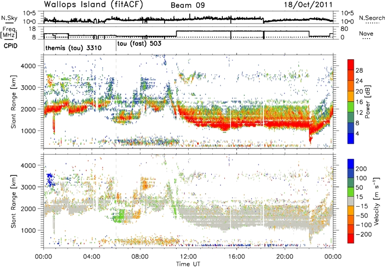This screenshot has width=385, height=267.
Task: Click the power colorbar tick label '28'
Action: point(359,70)
